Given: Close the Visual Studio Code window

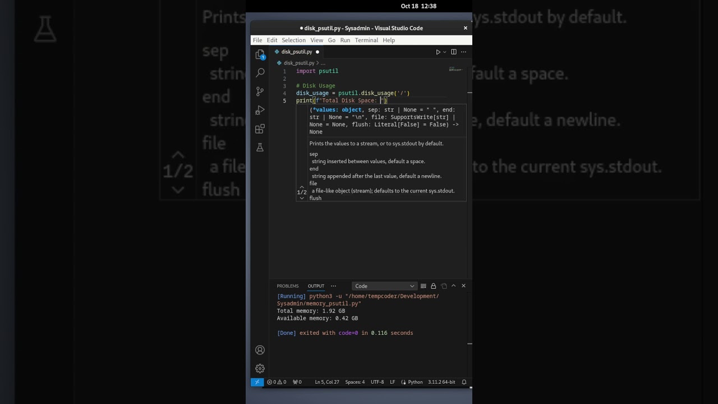Looking at the screenshot, I should pyautogui.click(x=465, y=28).
